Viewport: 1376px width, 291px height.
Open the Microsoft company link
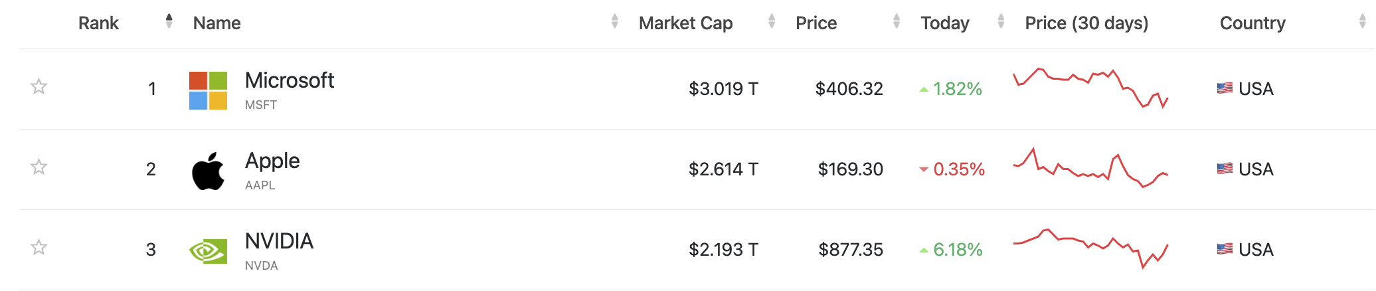click(x=289, y=80)
